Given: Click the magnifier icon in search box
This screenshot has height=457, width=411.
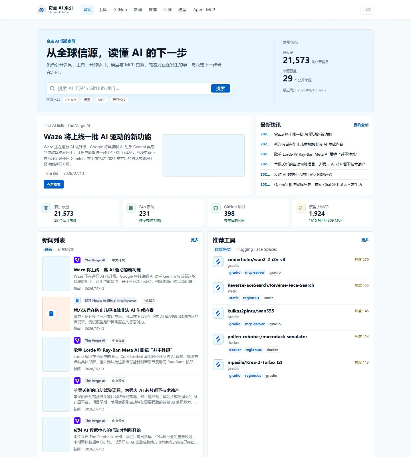Looking at the screenshot, I should tap(52, 89).
